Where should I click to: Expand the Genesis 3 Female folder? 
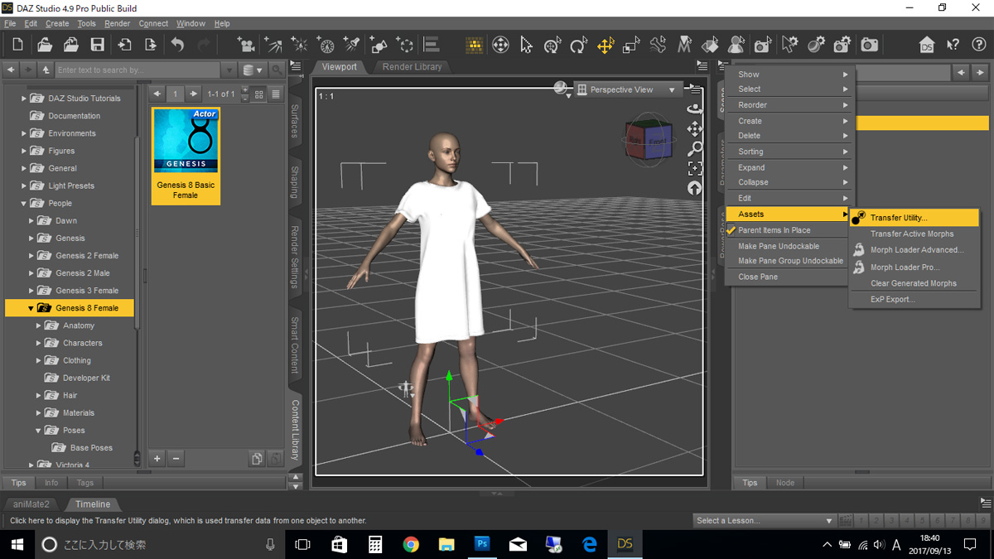pos(31,291)
